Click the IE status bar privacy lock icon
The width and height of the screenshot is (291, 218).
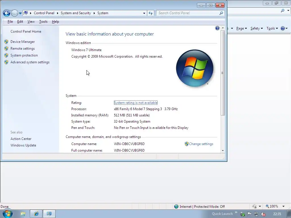[x=254, y=207]
